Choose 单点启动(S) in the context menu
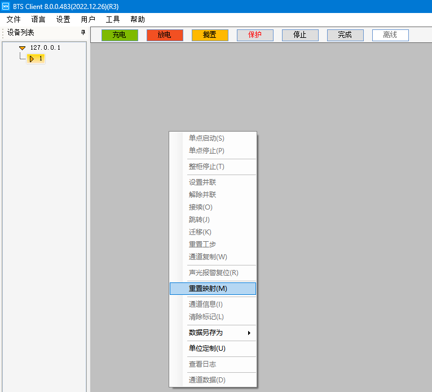 [x=213, y=138]
